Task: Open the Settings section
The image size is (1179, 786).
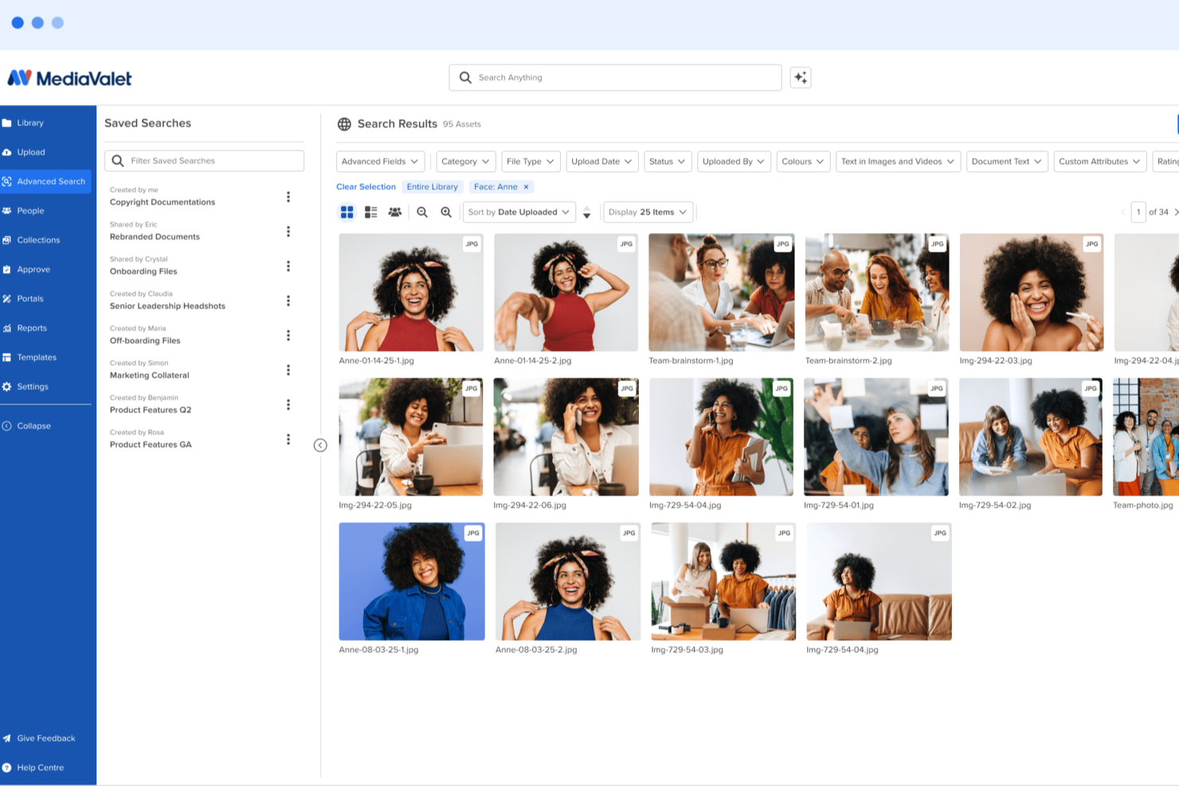Action: [33, 386]
